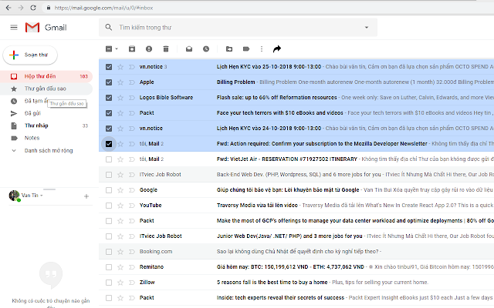Report selected emails as spam
Image resolution: width=494 pixels, height=308 pixels.
coord(149,49)
